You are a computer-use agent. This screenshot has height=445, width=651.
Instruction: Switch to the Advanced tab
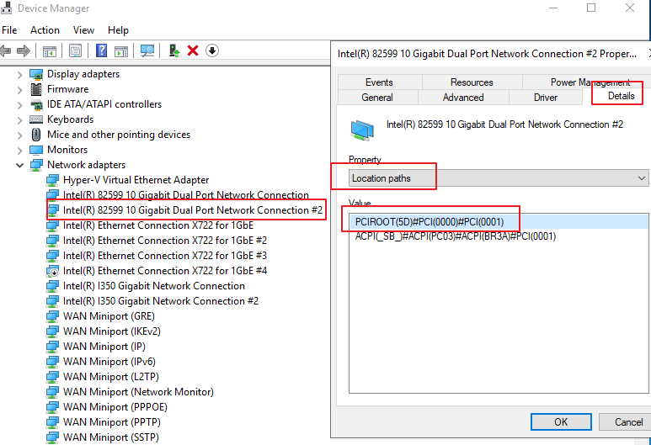point(462,98)
